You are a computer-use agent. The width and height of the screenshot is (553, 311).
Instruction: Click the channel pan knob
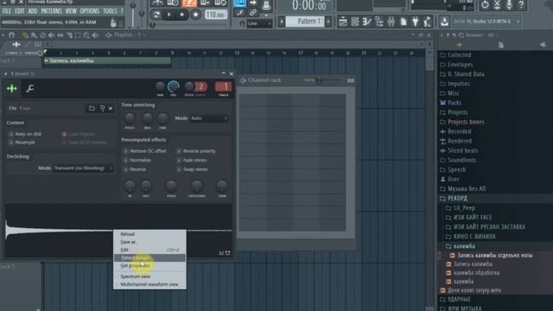click(160, 86)
